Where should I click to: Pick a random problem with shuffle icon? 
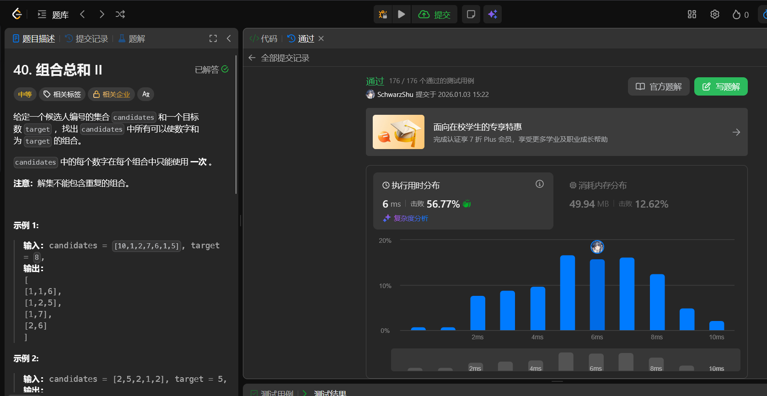120,14
